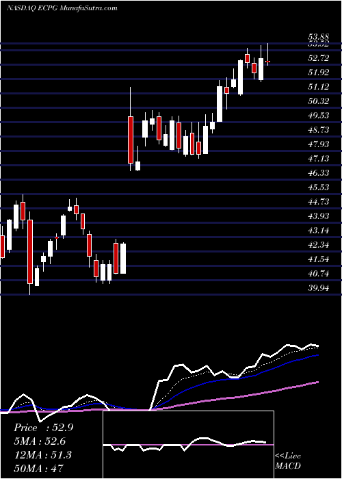Select the 43.93 price axis label
Screen dimensions: 342x479
click(x=319, y=216)
